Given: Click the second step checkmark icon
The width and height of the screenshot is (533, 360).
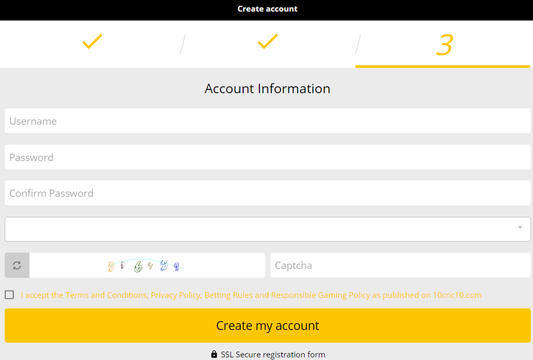Looking at the screenshot, I should (267, 42).
